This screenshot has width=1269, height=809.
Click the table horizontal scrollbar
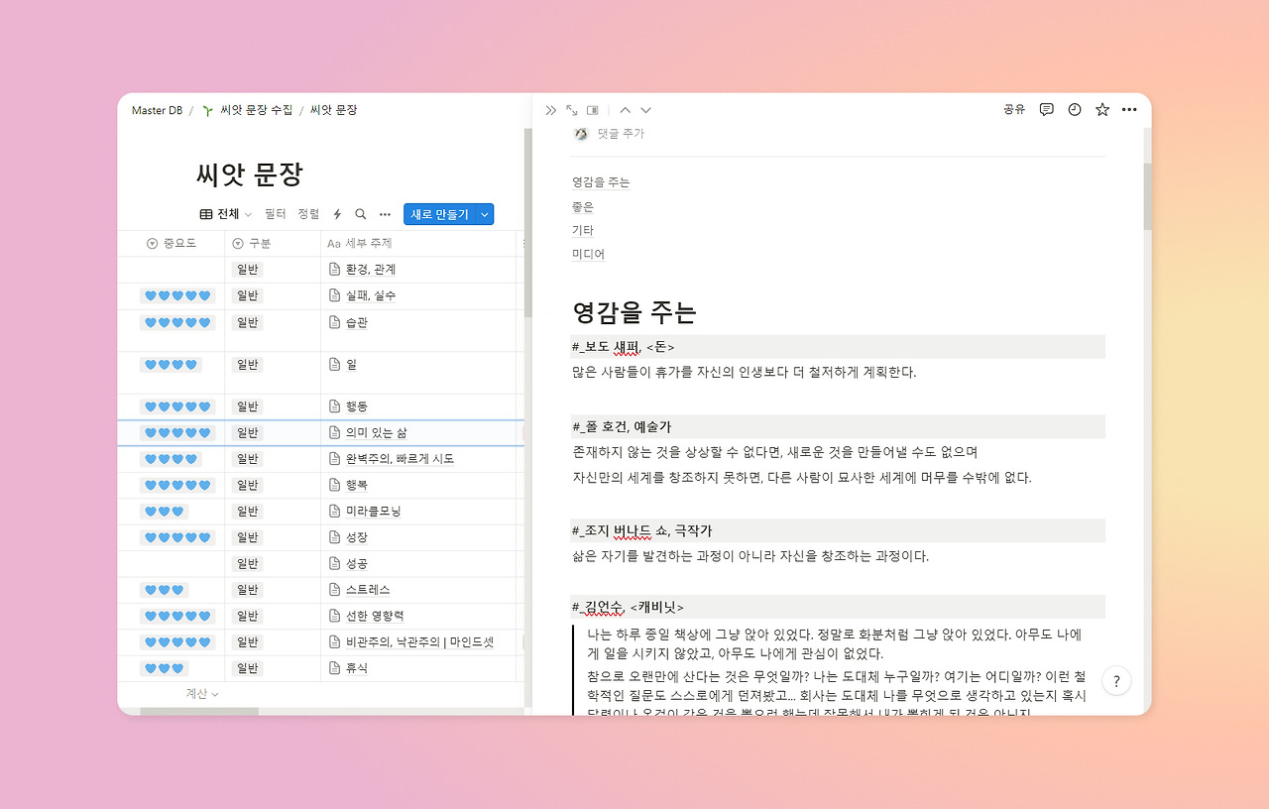pos(199,711)
